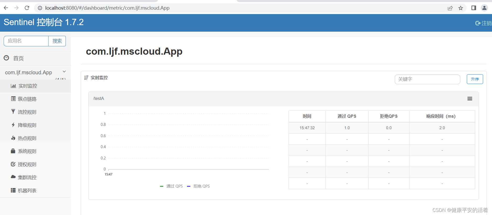Click the 降级规则 lightning icon
This screenshot has height=215, width=492.
[x=13, y=125]
